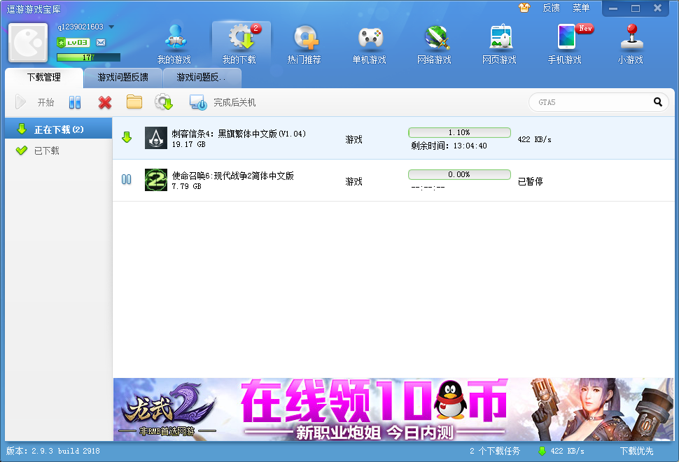Click status bar download speed arrow icon
The width and height of the screenshot is (679, 462).
click(x=542, y=451)
